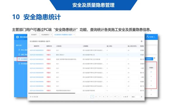Open hazard record ending in 0014

(37, 64)
